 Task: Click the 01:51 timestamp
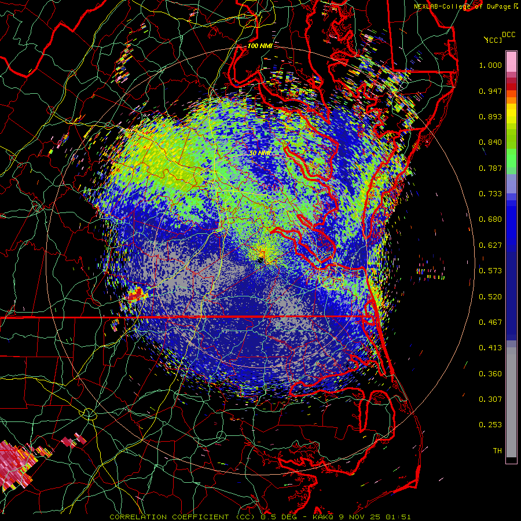click(398, 517)
